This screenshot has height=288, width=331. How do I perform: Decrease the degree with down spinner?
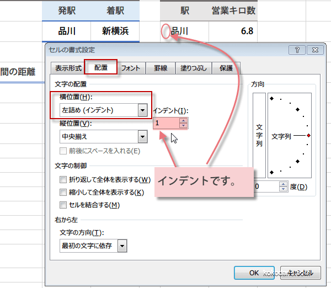(x=283, y=189)
